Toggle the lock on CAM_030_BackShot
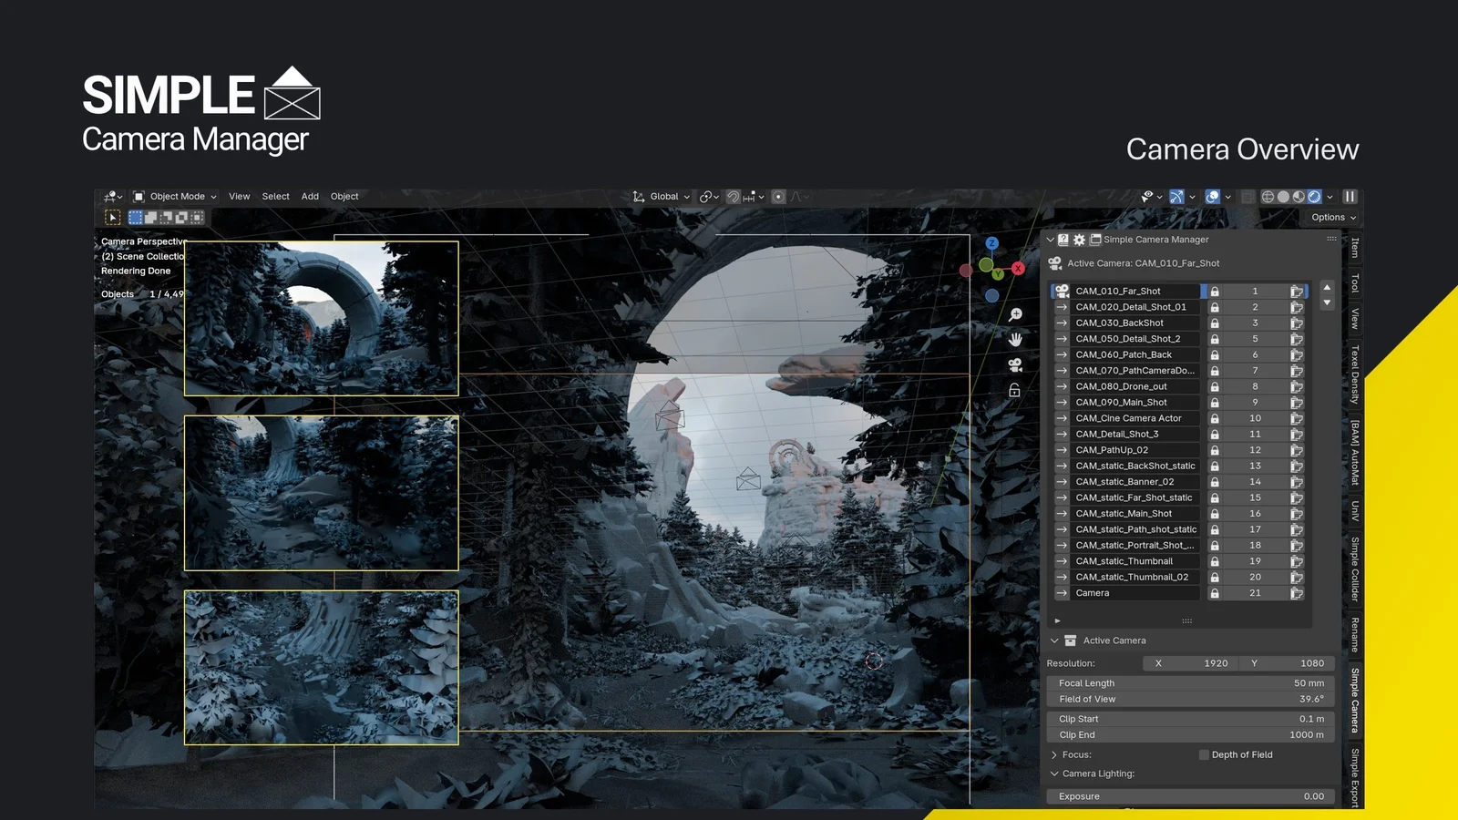 coord(1214,323)
